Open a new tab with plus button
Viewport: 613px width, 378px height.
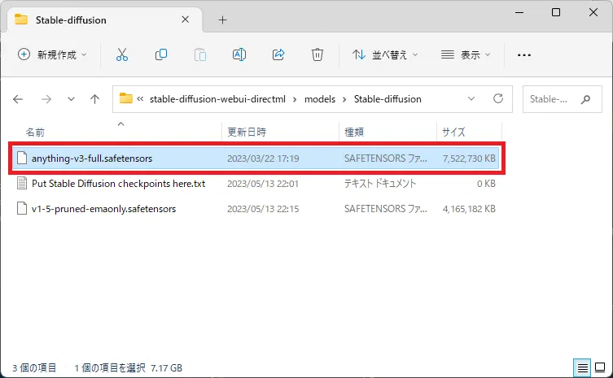tap(222, 20)
